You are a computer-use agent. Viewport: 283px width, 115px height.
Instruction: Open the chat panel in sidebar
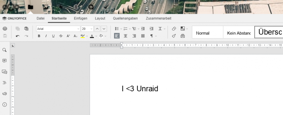[x=5, y=72]
